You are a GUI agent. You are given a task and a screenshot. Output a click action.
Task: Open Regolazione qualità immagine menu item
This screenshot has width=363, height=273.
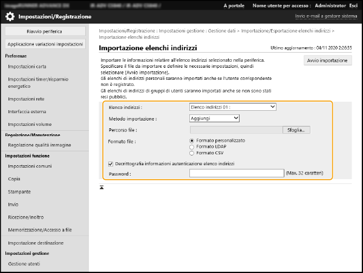point(39,145)
